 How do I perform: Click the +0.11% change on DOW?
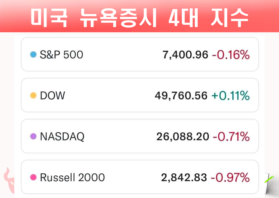231,96
